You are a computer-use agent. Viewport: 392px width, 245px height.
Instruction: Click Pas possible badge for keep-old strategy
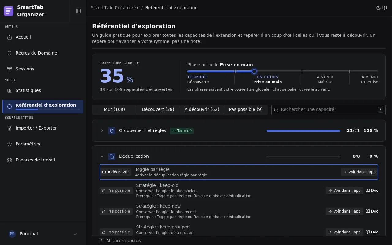click(116, 190)
